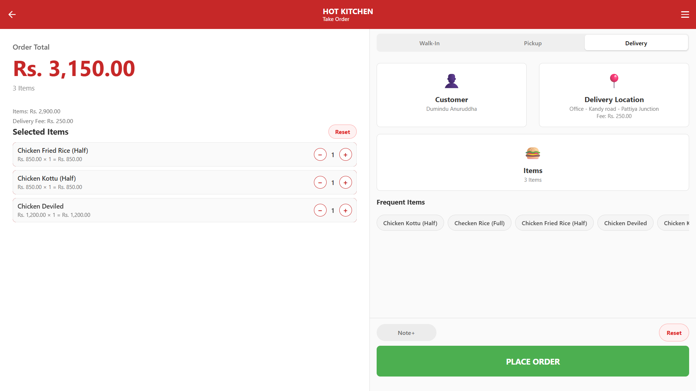The height and width of the screenshot is (391, 696).
Task: Place the order
Action: pos(533,361)
